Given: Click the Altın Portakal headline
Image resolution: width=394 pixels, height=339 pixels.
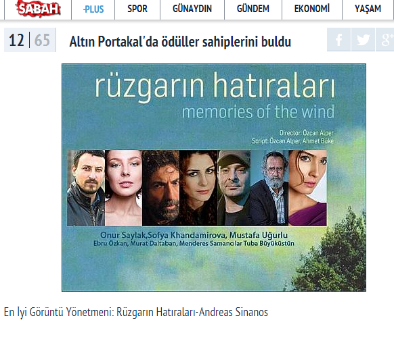Looking at the screenshot, I should 180,41.
